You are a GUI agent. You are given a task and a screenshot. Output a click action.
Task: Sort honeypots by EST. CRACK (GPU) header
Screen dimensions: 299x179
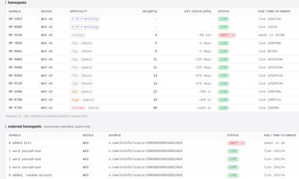pyautogui.click(x=198, y=11)
